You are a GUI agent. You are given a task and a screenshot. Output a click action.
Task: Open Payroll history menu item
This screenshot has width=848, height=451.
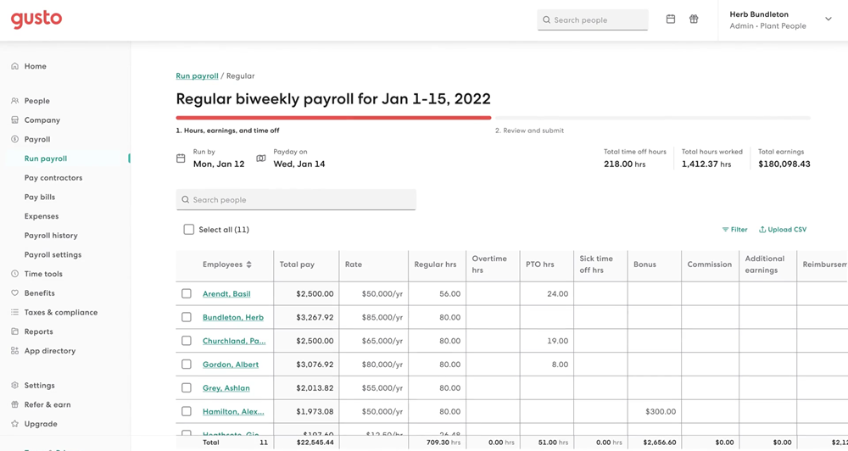tap(51, 236)
